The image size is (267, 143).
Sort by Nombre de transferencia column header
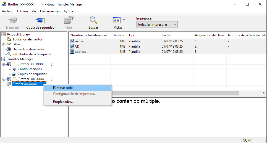90,35
